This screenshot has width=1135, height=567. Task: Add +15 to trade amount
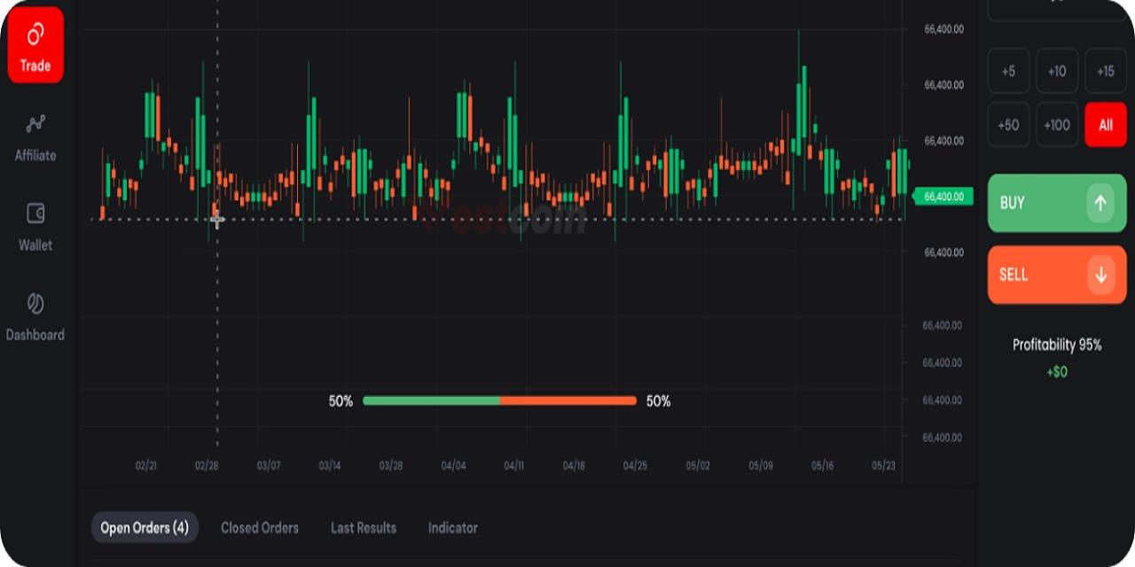tap(1105, 72)
